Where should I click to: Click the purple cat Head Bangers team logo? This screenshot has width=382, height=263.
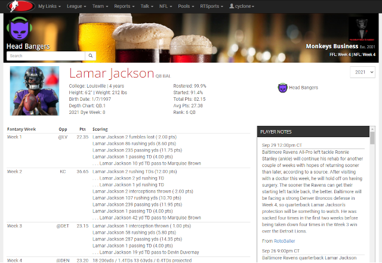coord(19,29)
